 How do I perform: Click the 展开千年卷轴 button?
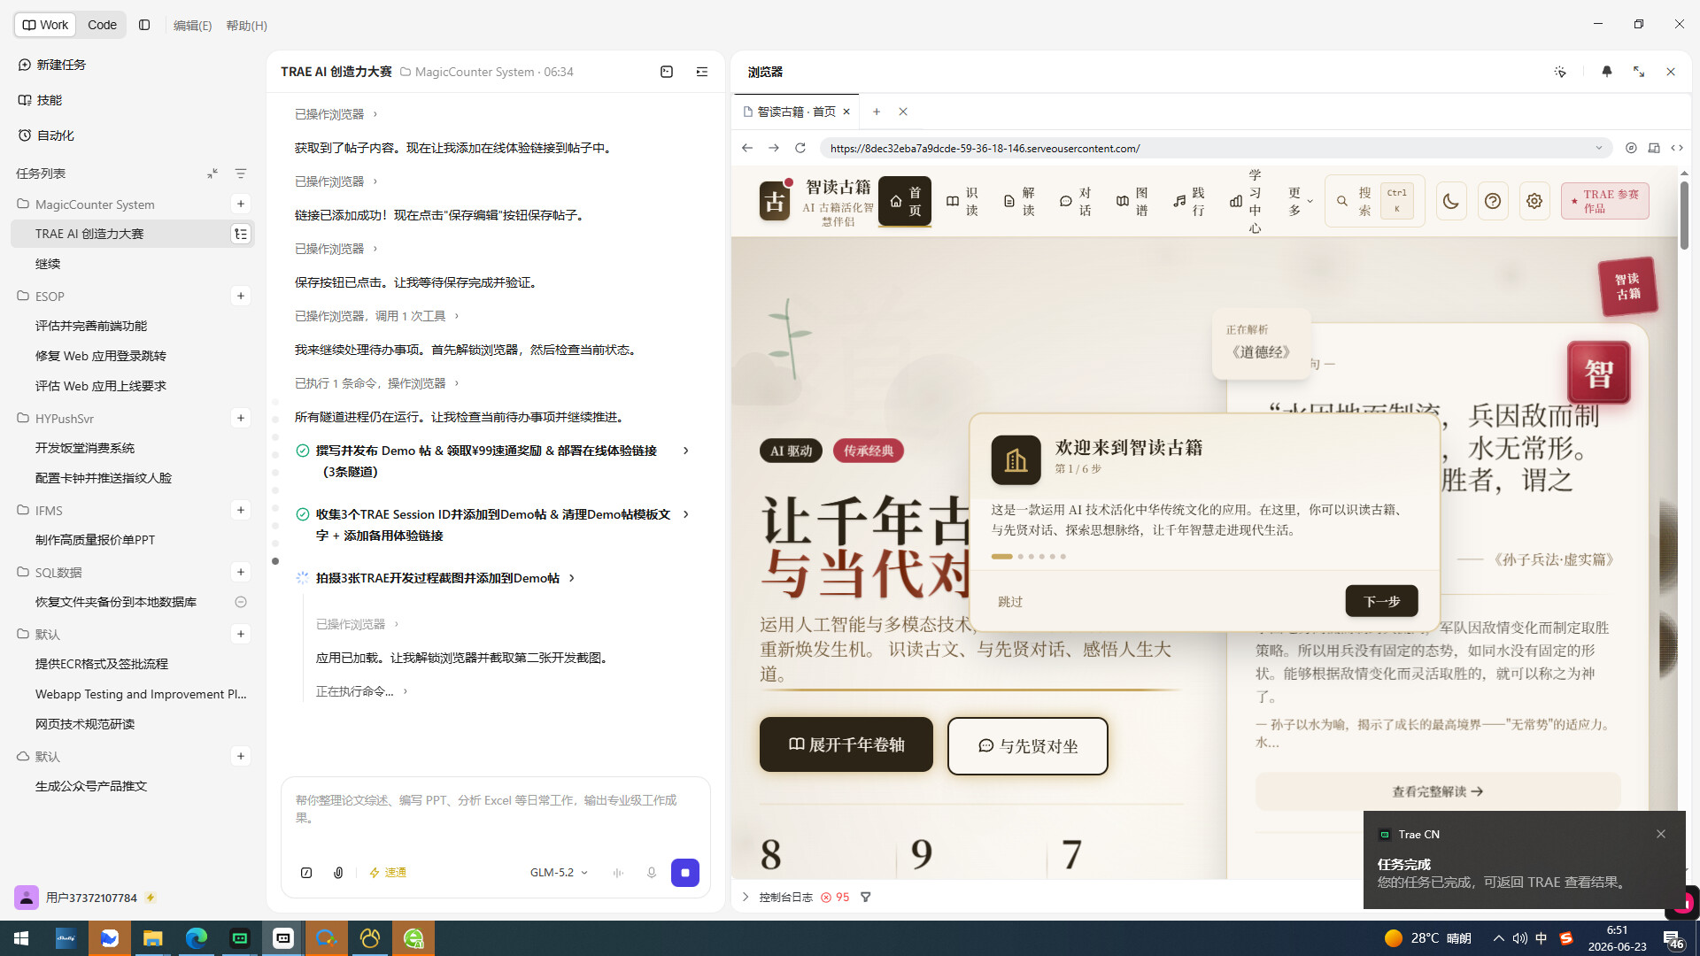coord(846,744)
